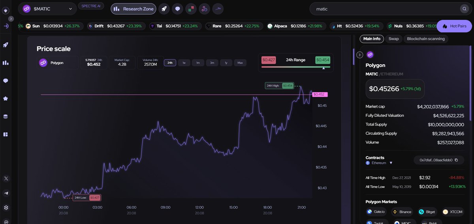Image resolution: width=474 pixels, height=224 pixels.
Task: Open the Bitget market button
Action: [428, 212]
